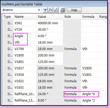
Task: Click the Rule column header
Action: [72, 17]
